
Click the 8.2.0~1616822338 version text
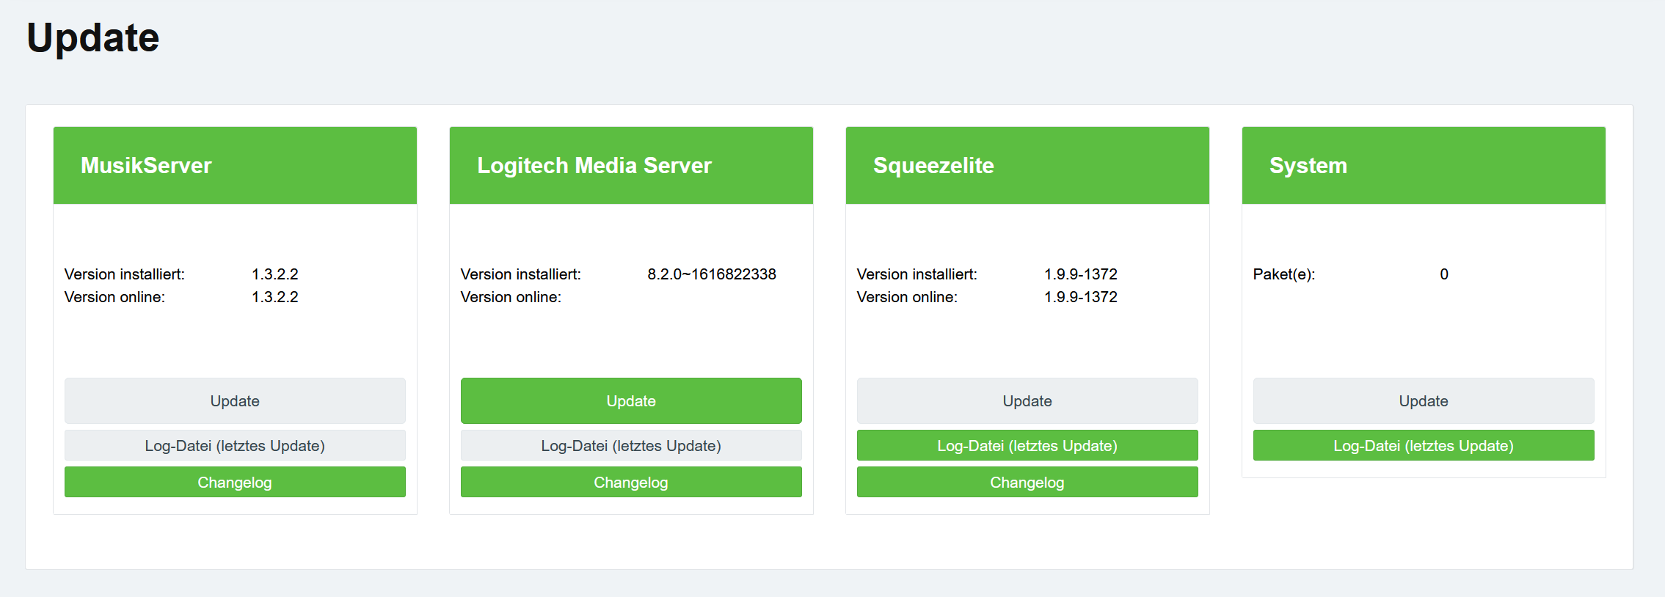tap(712, 274)
